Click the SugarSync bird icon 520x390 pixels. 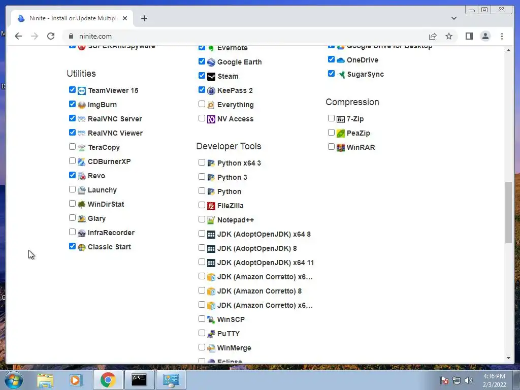[341, 74]
